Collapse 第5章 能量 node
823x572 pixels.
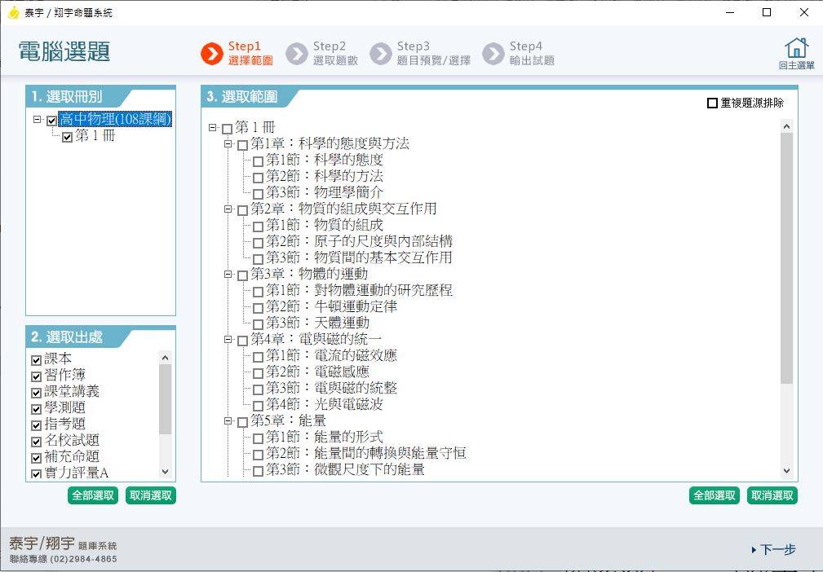(228, 420)
